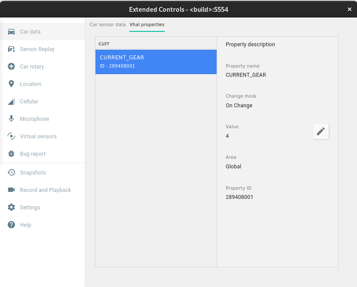The height and width of the screenshot is (287, 357).
Task: Click the Cellular signal icon
Action: point(11,102)
